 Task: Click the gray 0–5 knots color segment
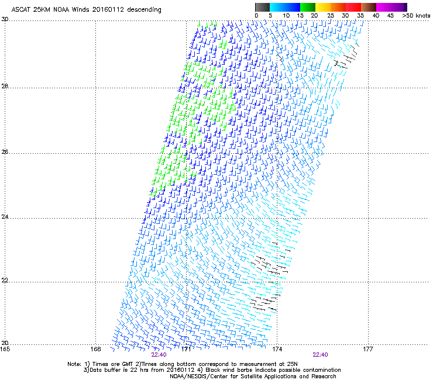pyautogui.click(x=262, y=7)
